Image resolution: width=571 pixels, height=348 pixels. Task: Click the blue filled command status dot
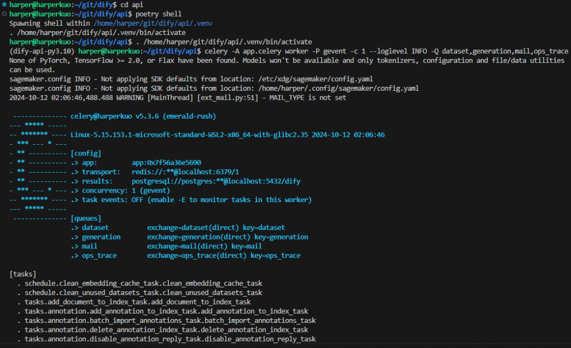pyautogui.click(x=4, y=4)
